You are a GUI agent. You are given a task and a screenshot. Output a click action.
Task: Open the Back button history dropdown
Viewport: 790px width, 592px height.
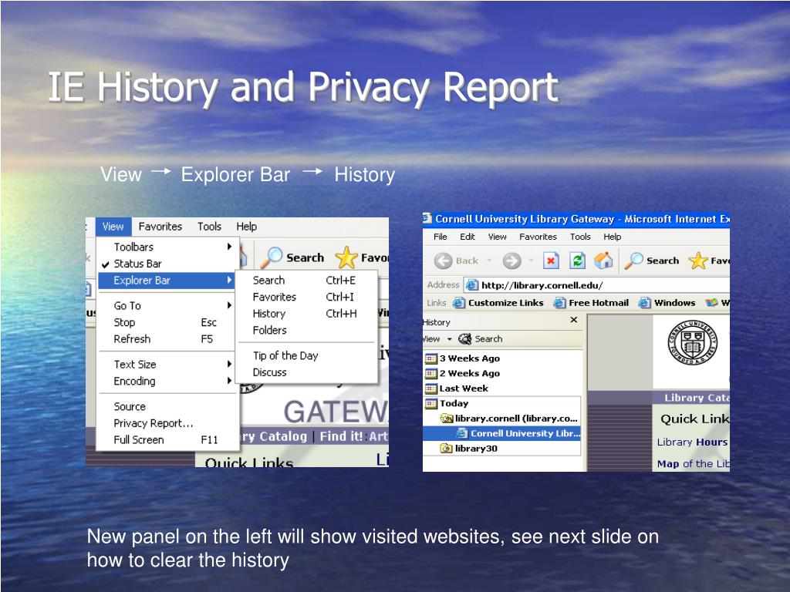tap(489, 261)
